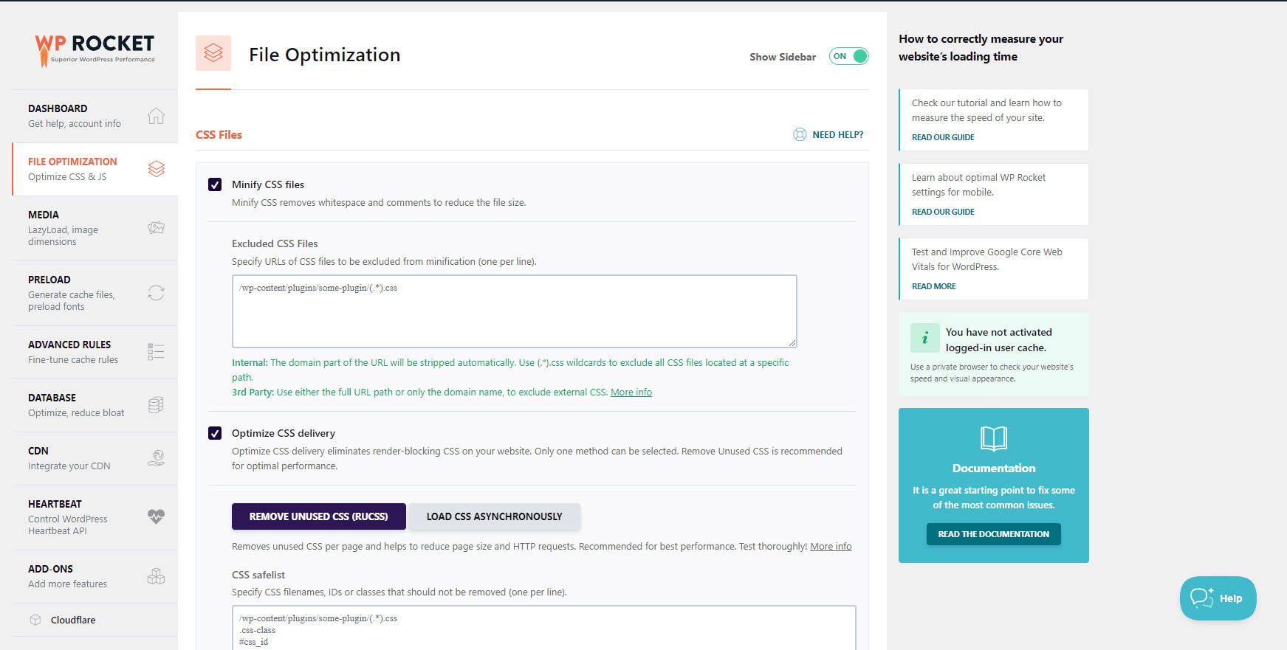Click the Cloudflare cube icon
The width and height of the screenshot is (1287, 650).
point(35,620)
